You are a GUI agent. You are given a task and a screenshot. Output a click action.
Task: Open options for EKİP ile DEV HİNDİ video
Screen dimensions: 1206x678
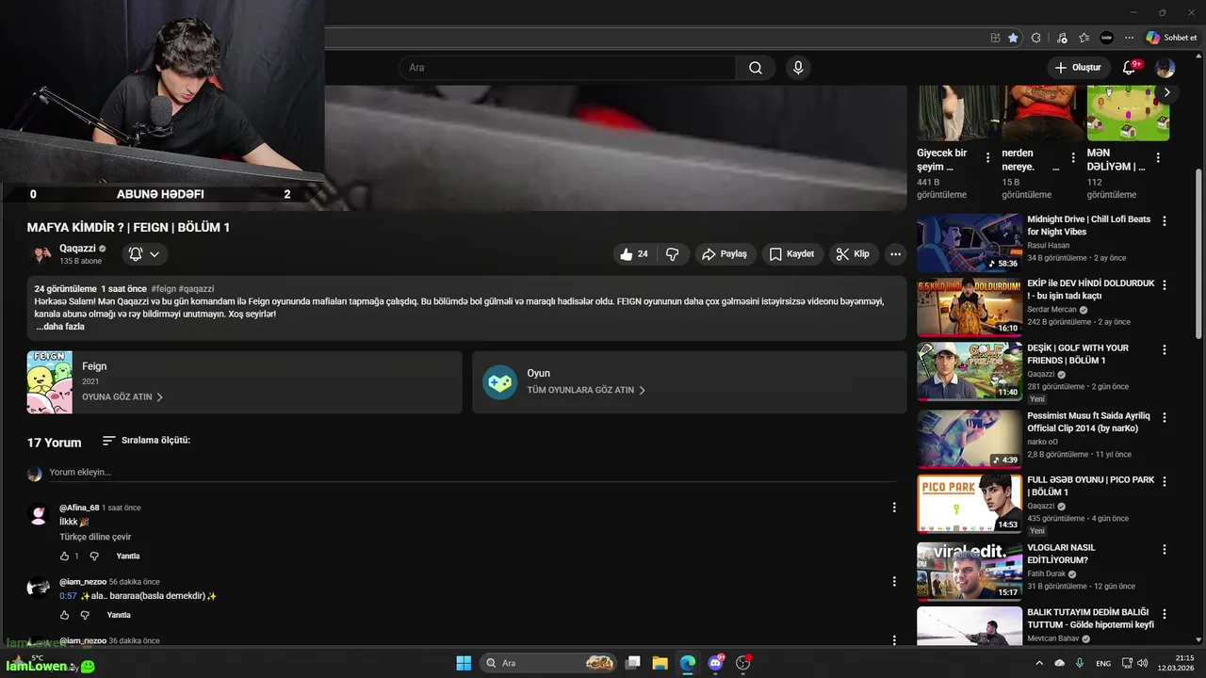pyautogui.click(x=1165, y=285)
